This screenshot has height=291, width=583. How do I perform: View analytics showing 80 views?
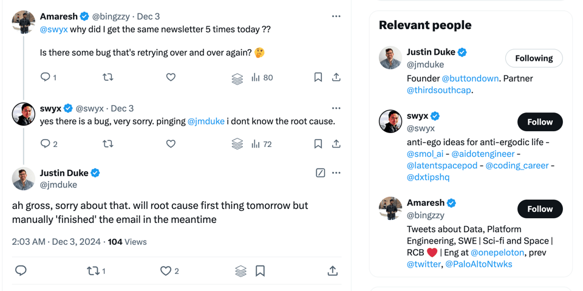pyautogui.click(x=262, y=77)
